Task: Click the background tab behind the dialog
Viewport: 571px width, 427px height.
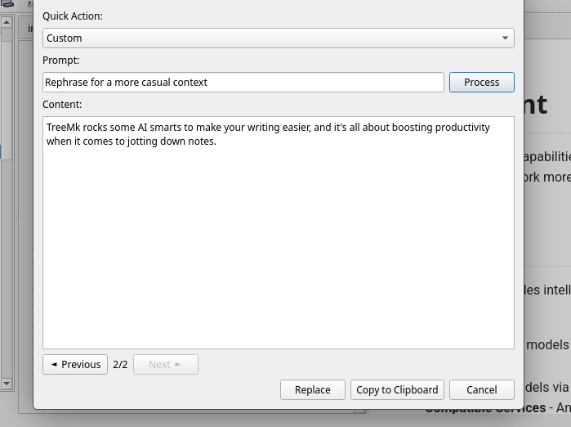Action: (27, 28)
